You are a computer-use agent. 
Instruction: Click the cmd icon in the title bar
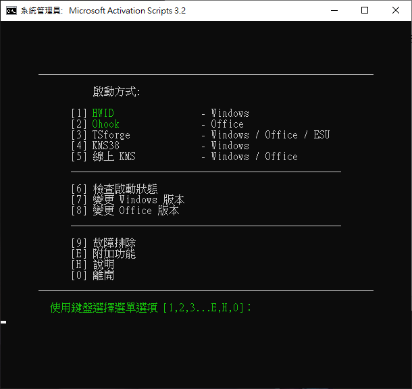[11, 11]
